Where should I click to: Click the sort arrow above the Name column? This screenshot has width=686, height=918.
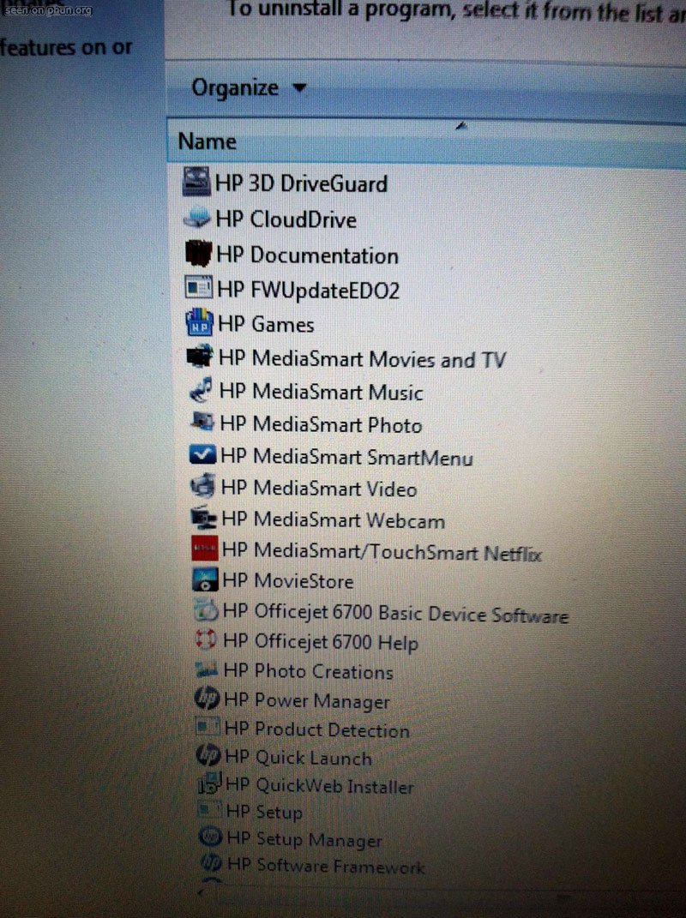click(461, 125)
